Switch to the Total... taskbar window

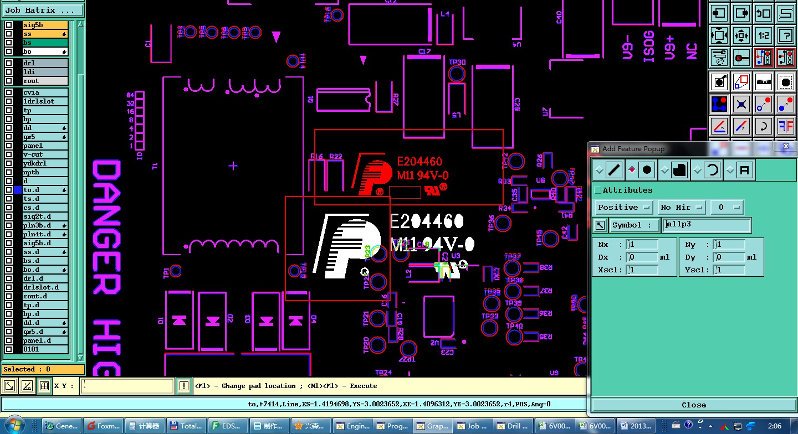point(186,426)
